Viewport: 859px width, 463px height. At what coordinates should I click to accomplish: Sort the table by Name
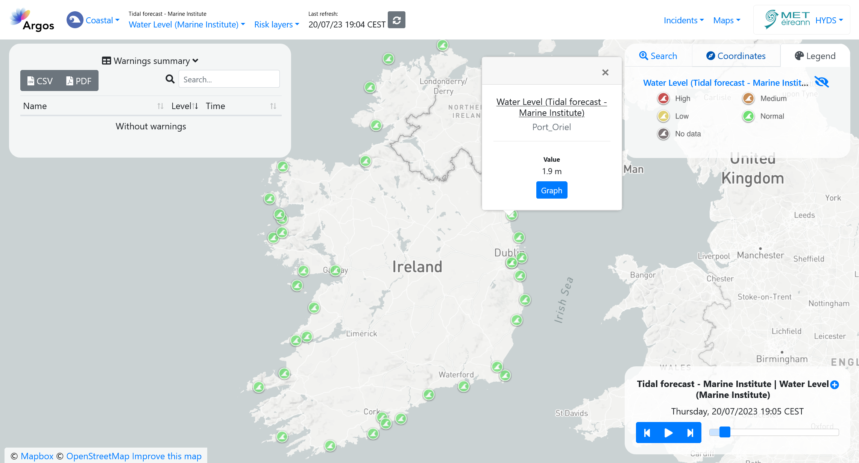click(93, 106)
